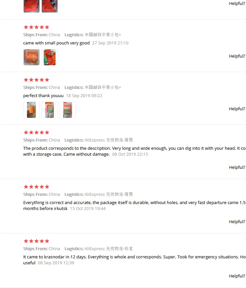The width and height of the screenshot is (246, 288).
Task: Click Helpful? on 'storage case' review
Action: 237,167
